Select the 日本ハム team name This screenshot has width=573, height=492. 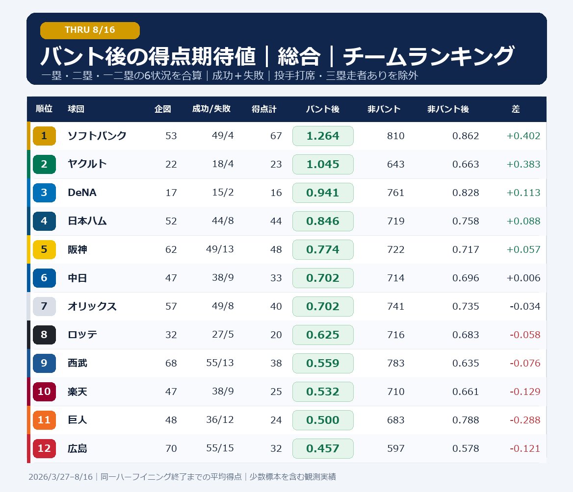click(87, 221)
